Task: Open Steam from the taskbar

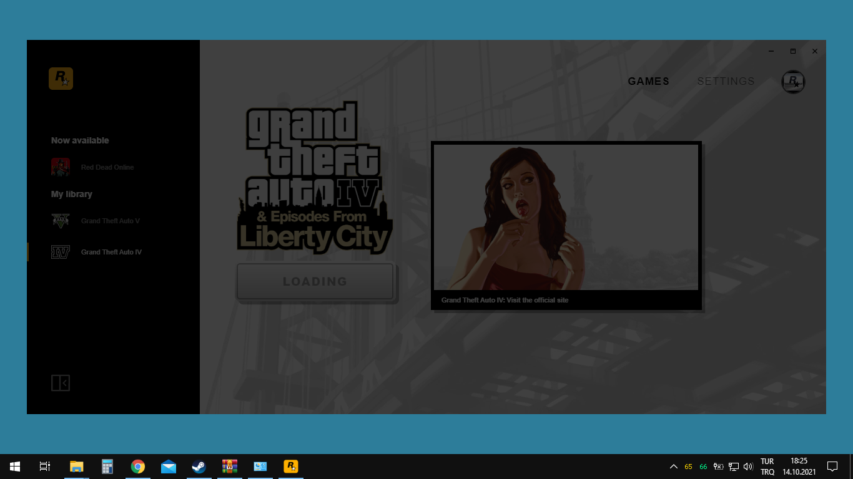Action: (199, 467)
